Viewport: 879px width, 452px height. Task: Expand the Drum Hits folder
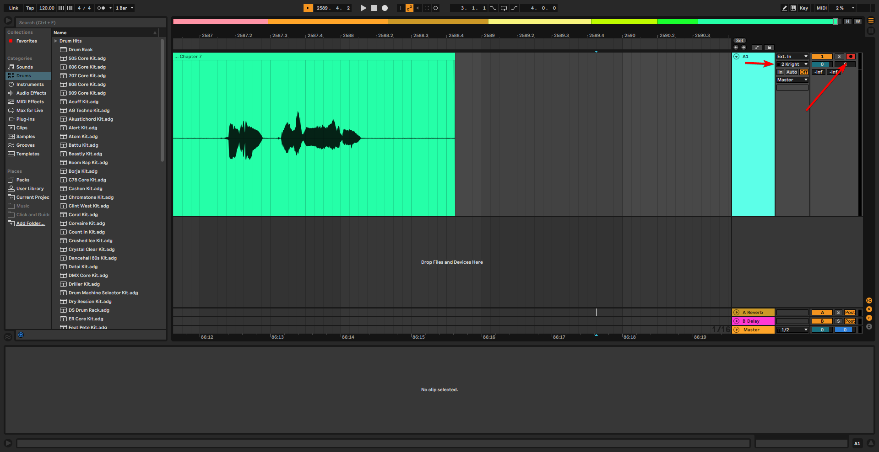(56, 41)
